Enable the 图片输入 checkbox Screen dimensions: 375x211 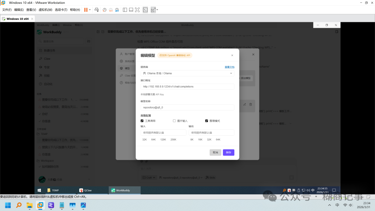pyautogui.click(x=174, y=121)
